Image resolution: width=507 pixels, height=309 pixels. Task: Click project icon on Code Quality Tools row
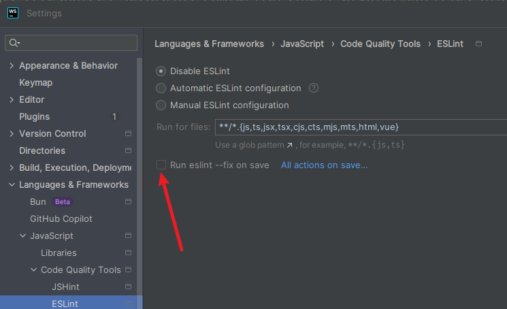[128, 270]
